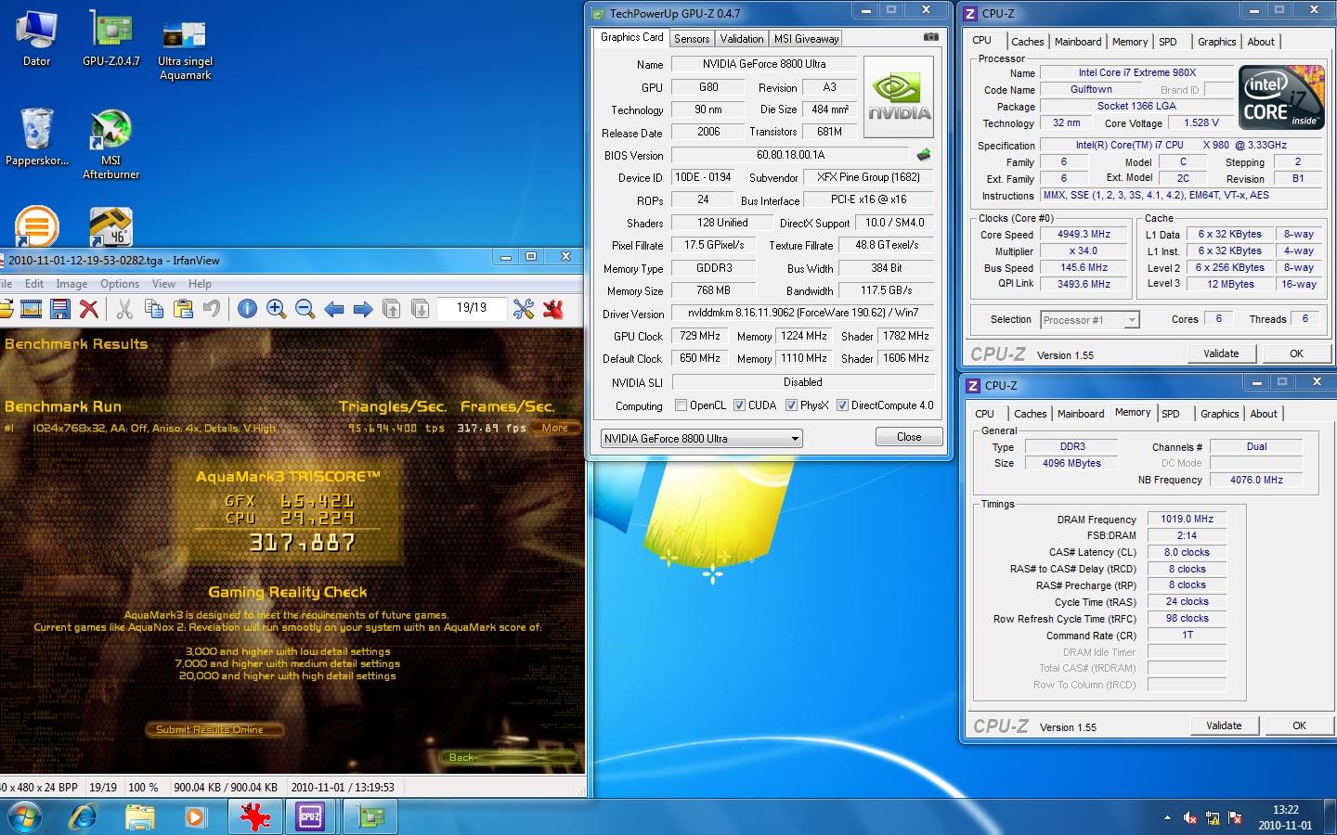Open GPU-Z.0.4.7 desktop shortcut
The image size is (1337, 835).
point(111,39)
